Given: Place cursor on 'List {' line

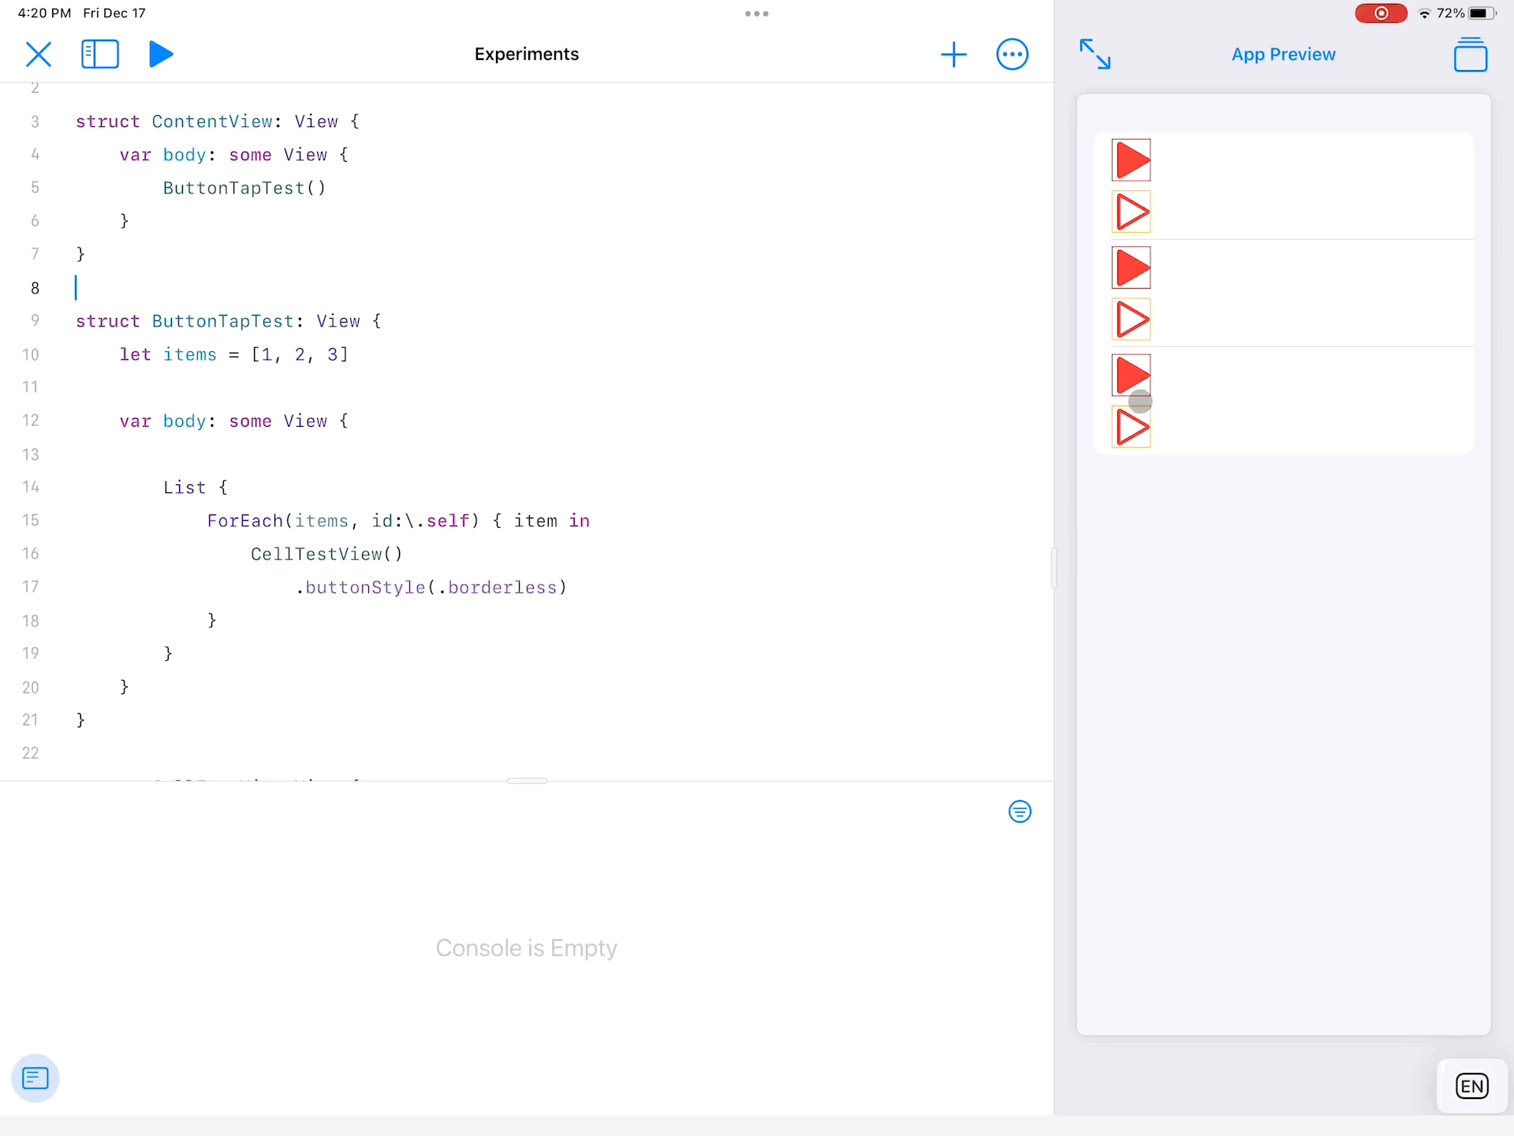Looking at the screenshot, I should coord(196,488).
